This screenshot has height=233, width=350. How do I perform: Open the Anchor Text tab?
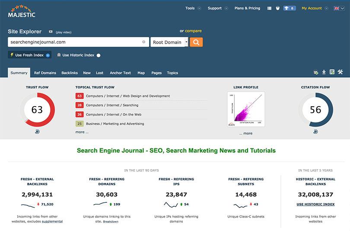click(x=120, y=73)
